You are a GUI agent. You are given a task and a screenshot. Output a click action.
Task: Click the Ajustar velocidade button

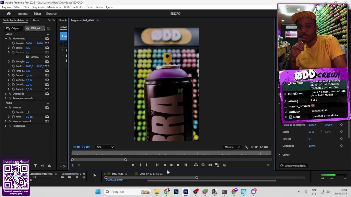coord(293,166)
